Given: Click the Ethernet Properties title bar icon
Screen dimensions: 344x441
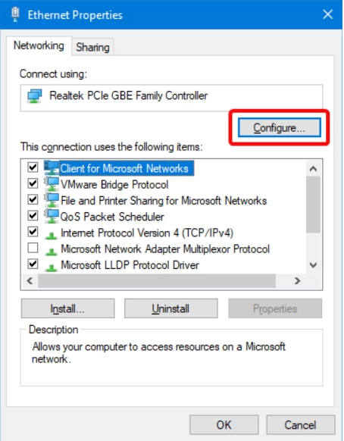Looking at the screenshot, I should click(15, 14).
